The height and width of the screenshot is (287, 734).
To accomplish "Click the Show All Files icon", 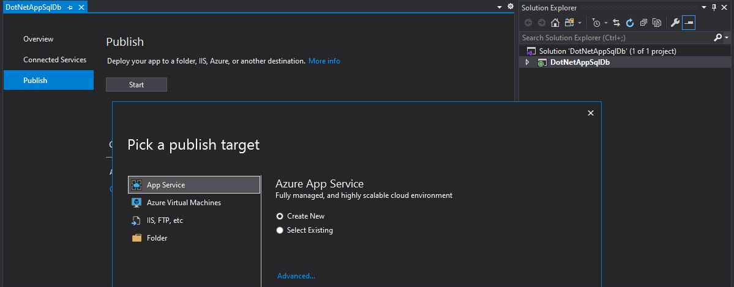I will click(x=657, y=23).
